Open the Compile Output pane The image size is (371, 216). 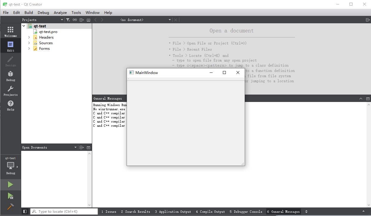pos(210,212)
